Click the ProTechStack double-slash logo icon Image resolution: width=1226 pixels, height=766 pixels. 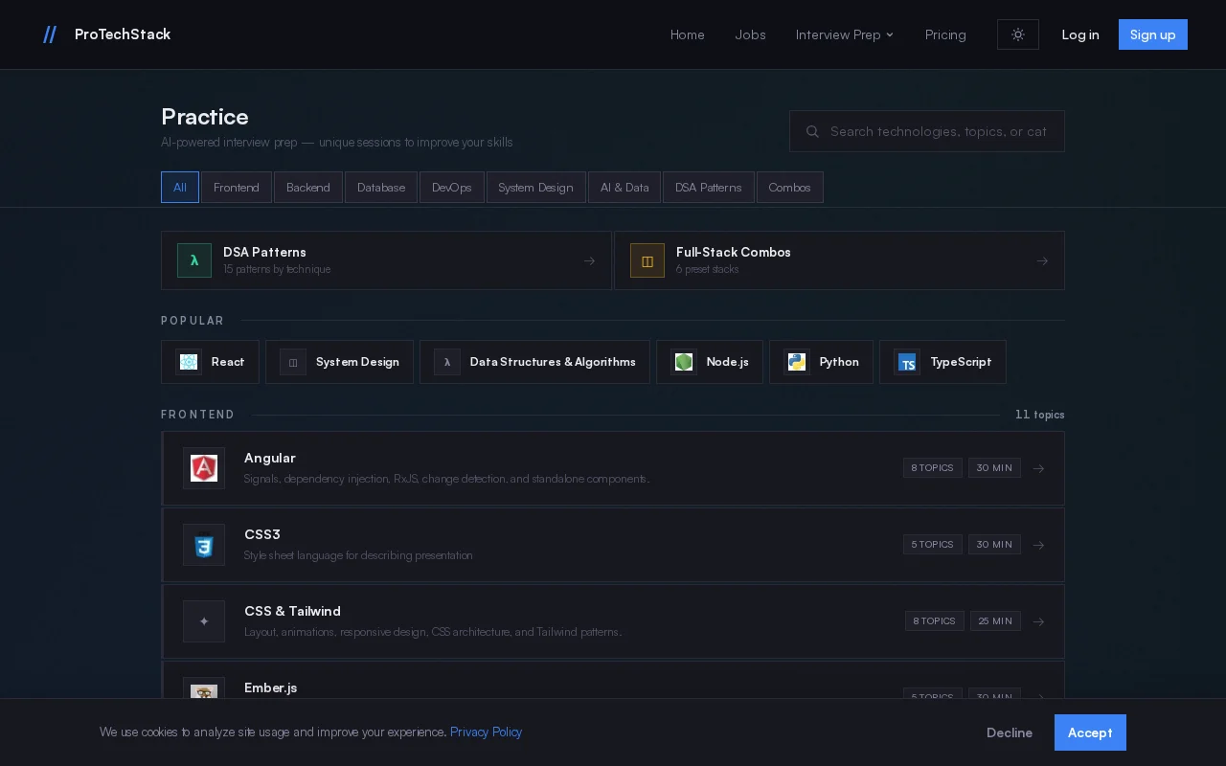click(50, 34)
